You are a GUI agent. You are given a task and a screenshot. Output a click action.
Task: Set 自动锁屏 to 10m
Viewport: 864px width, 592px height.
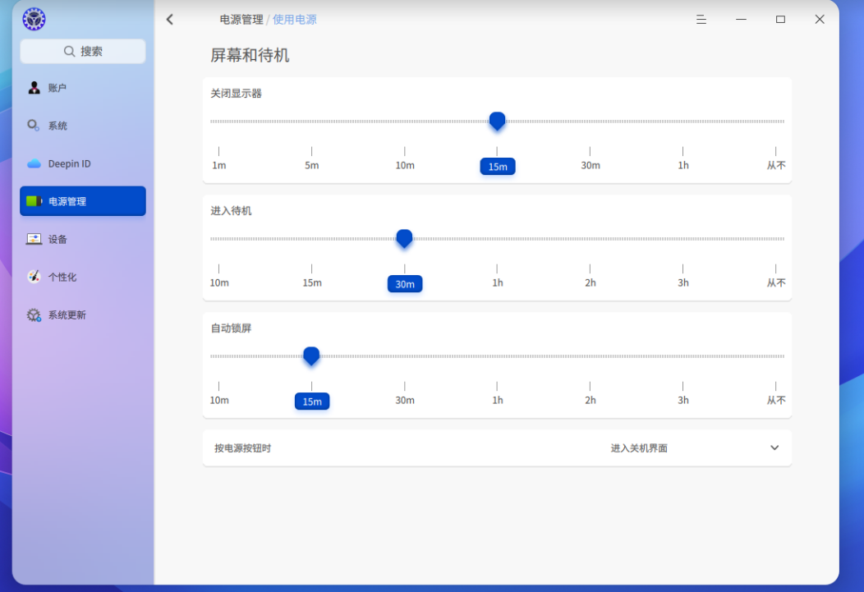click(x=218, y=400)
